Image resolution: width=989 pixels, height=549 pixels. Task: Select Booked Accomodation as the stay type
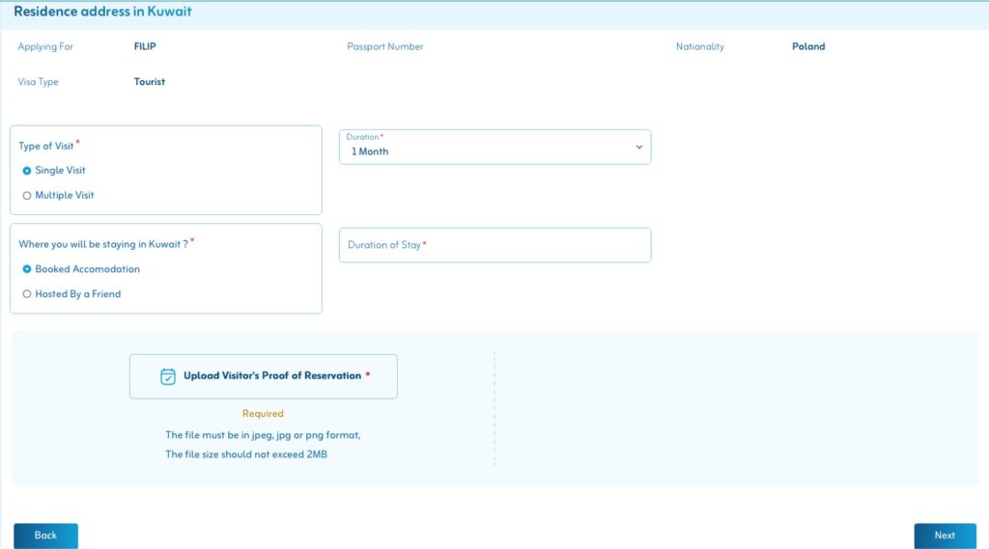point(27,269)
